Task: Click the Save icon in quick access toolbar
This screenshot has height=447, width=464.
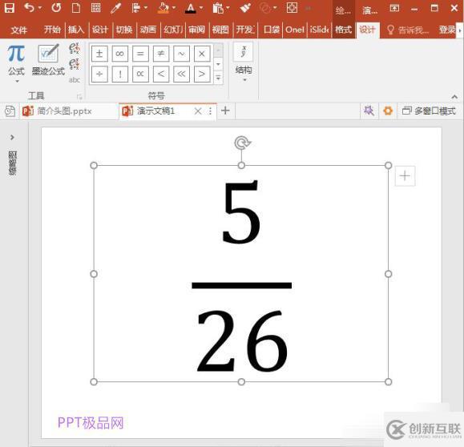Action: pyautogui.click(x=10, y=8)
